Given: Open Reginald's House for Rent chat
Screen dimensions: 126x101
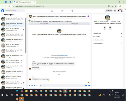Looking at the screenshot, I should point(13,72).
